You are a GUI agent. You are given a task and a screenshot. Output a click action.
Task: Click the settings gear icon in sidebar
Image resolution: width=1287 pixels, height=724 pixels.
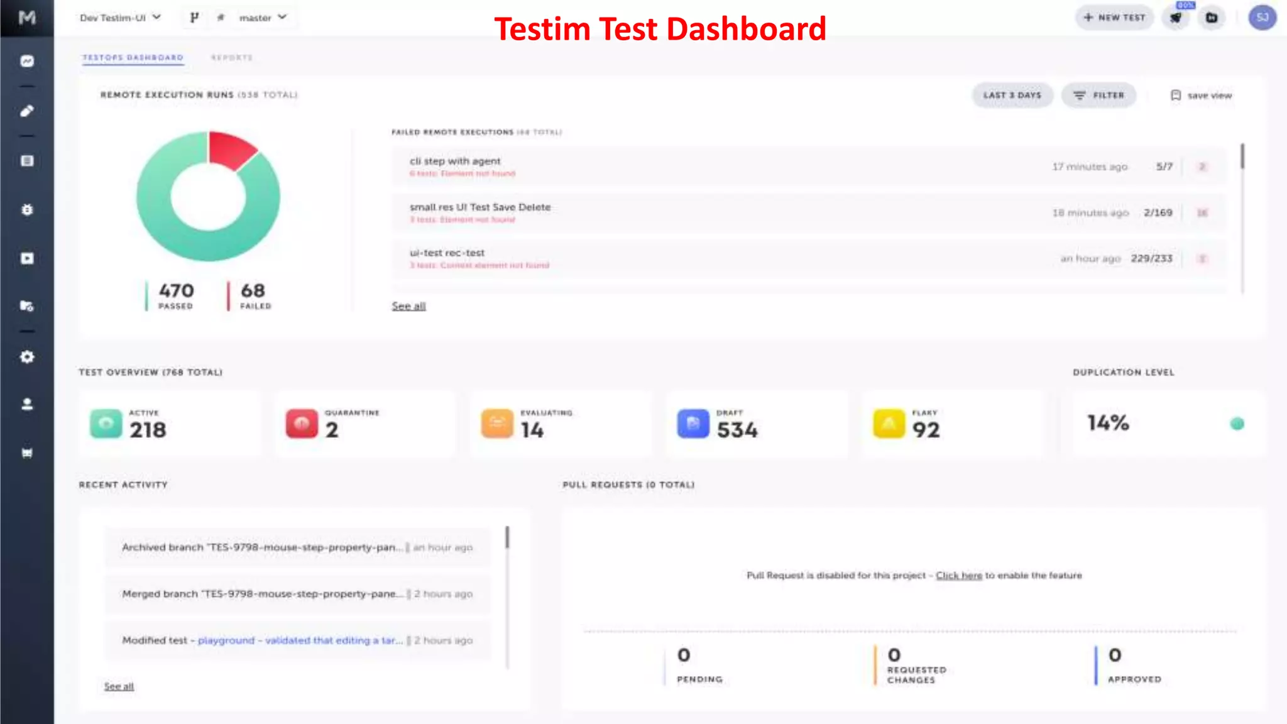coord(27,357)
